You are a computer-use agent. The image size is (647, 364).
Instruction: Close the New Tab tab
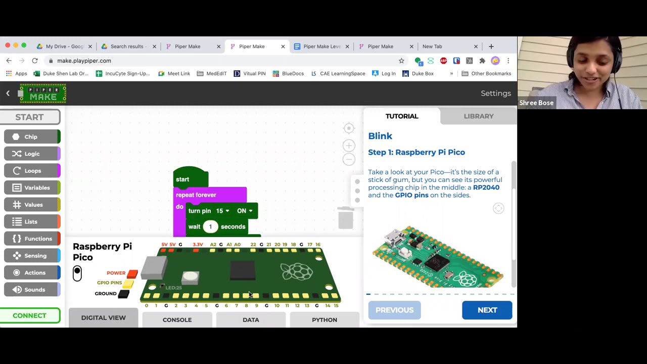[476, 47]
